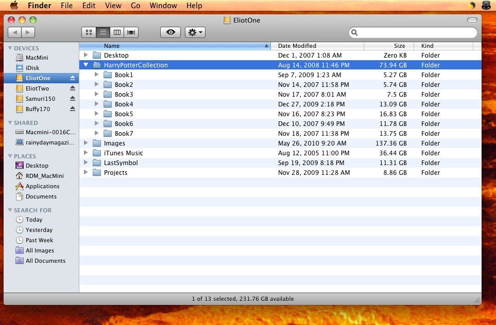Open the View menu
The width and height of the screenshot is (496, 325).
coord(113,5)
